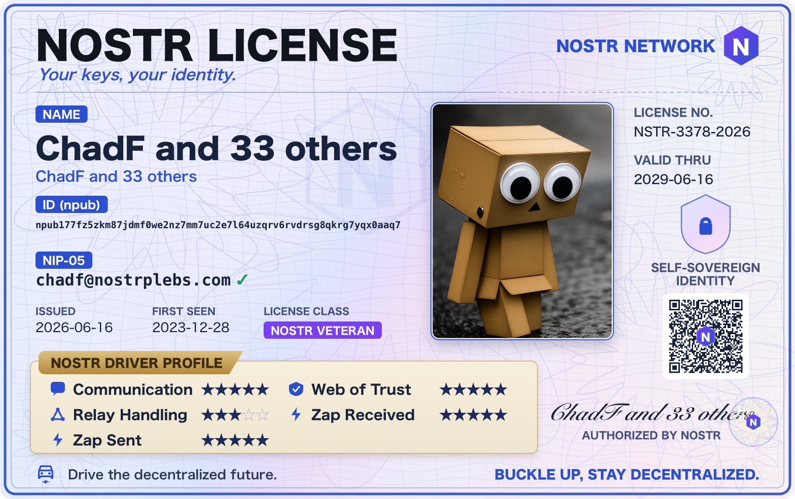Click the LICENSE NO. label
The image size is (795, 499).
coord(673,113)
